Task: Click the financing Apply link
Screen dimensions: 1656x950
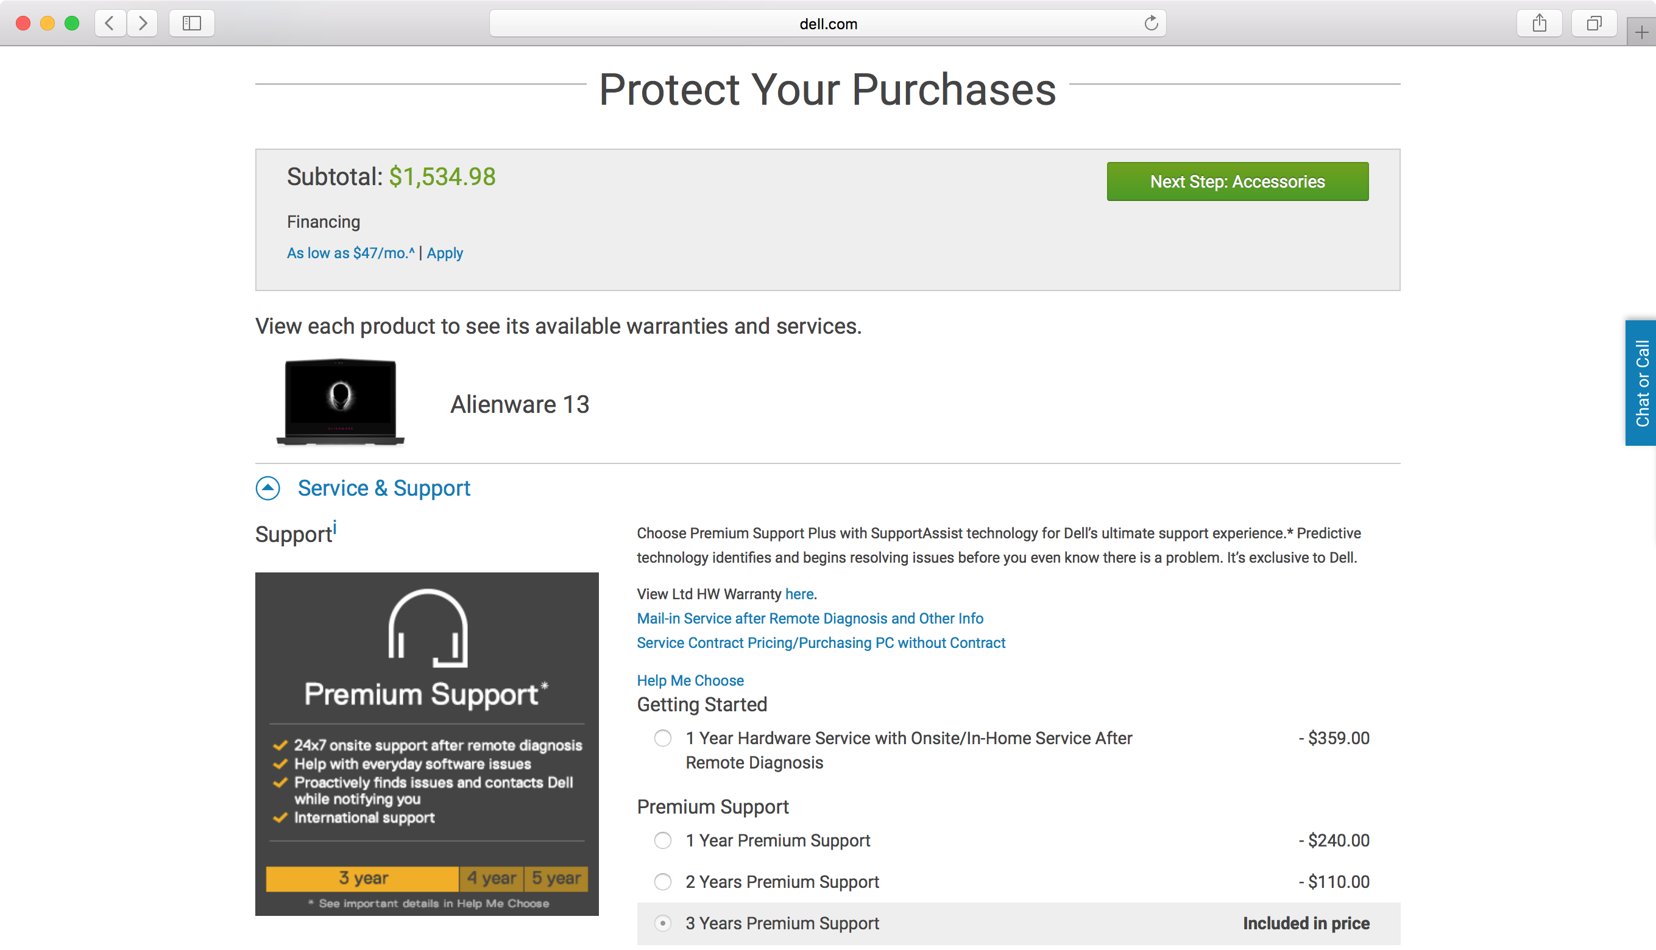Action: 445,253
